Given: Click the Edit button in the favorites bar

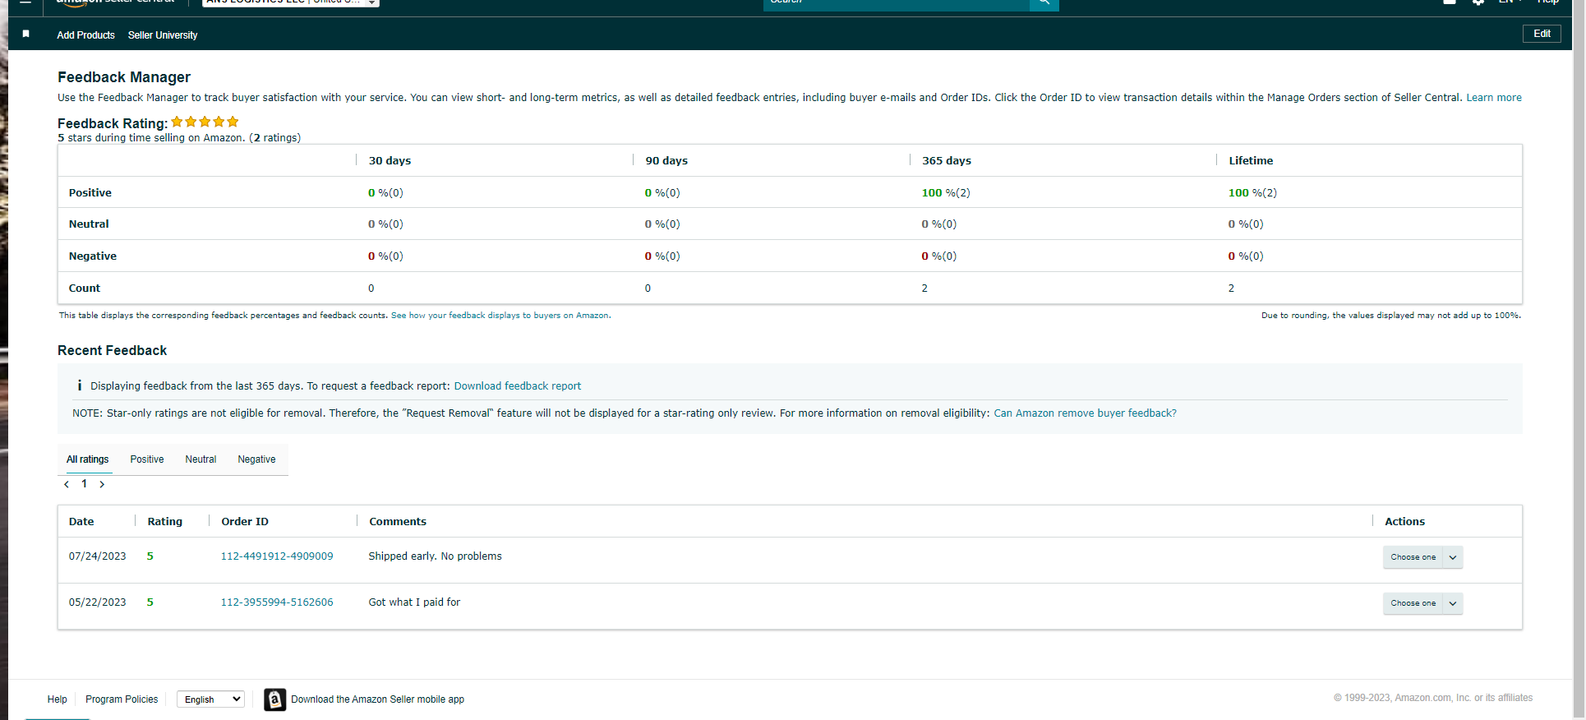Looking at the screenshot, I should (x=1542, y=34).
